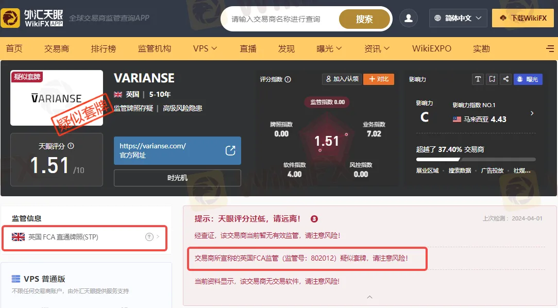Image resolution: width=558 pixels, height=308 pixels.
Task: Open the 发现 nav item
Action: [286, 48]
